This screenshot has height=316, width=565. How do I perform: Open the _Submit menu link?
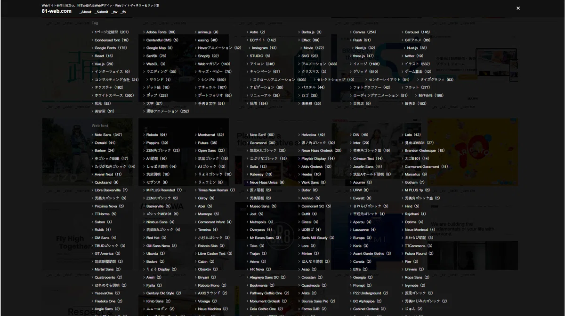[x=101, y=12]
